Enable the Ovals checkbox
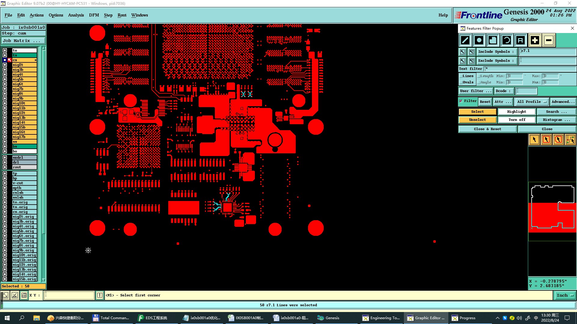 point(461,82)
